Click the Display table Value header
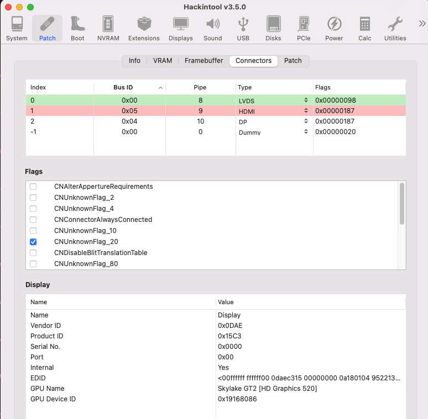 coord(311,302)
